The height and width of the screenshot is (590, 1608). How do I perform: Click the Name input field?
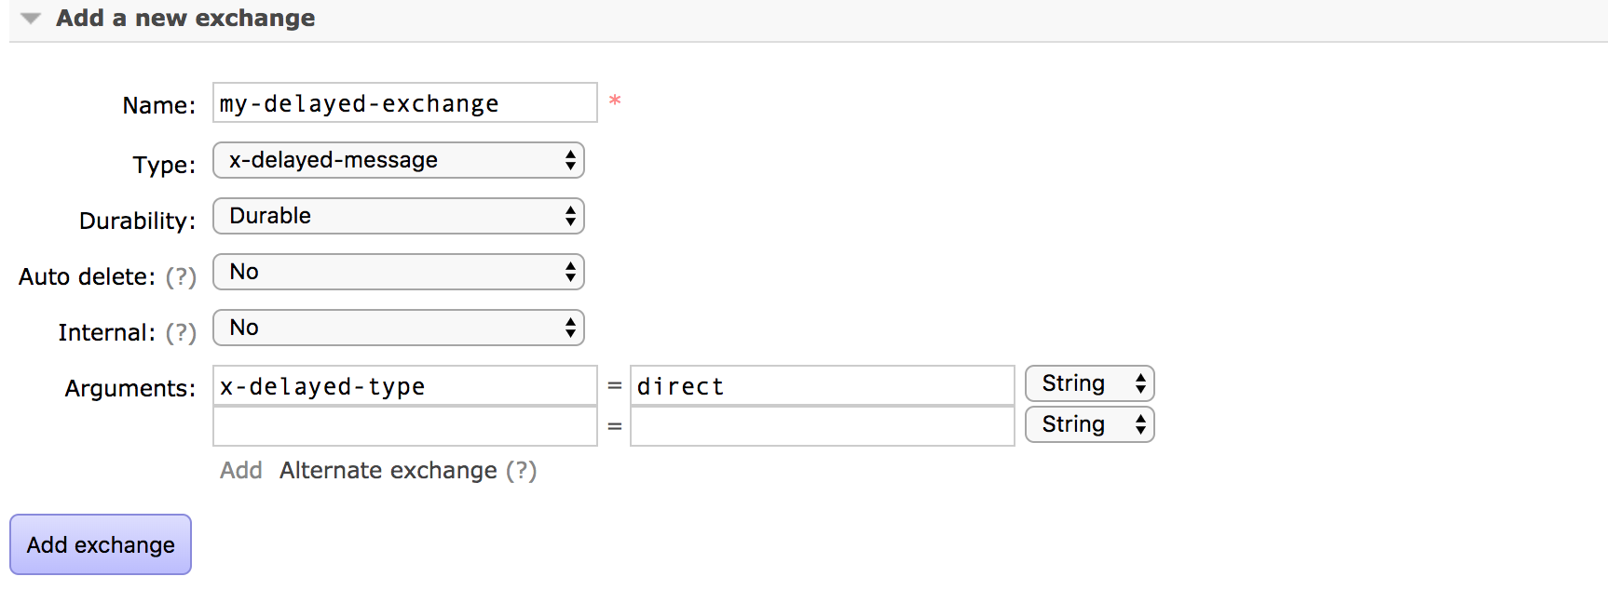click(x=404, y=103)
